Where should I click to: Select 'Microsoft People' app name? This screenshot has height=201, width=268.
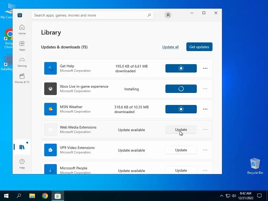click(74, 168)
